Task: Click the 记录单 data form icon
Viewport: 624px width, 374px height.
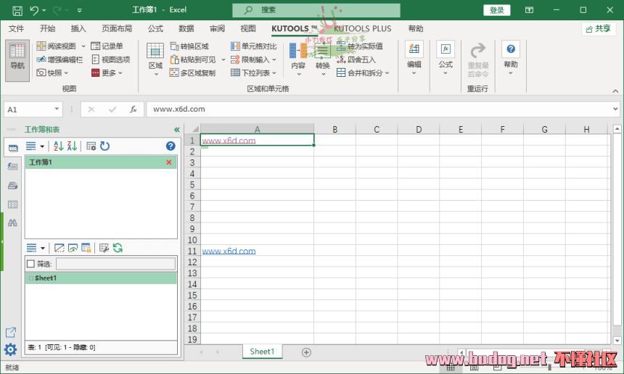Action: pyautogui.click(x=95, y=46)
